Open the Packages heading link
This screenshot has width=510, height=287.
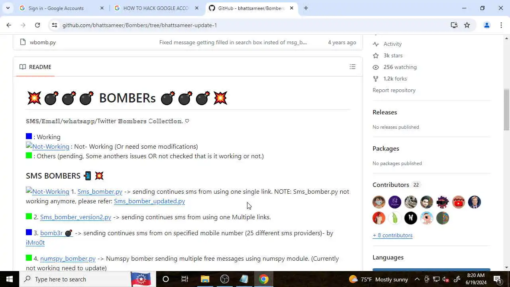386,148
